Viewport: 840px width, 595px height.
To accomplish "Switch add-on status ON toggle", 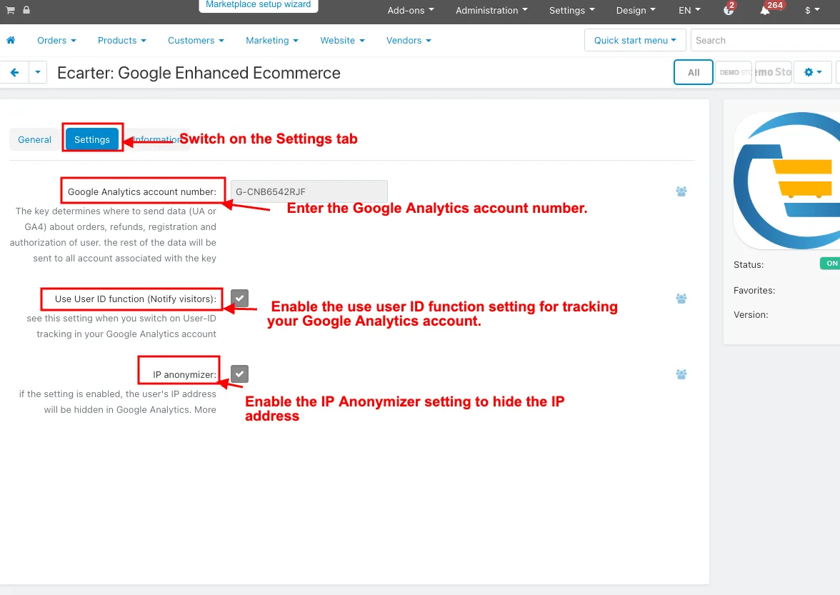I will tap(830, 264).
